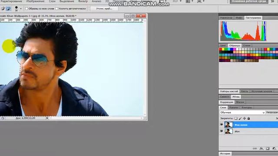Click the status bar icon at bottom-left of document
This screenshot has height=156, width=278.
3,118
